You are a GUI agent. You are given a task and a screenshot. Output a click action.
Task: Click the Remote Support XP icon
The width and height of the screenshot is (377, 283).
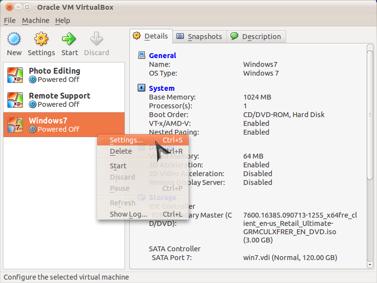[15, 100]
